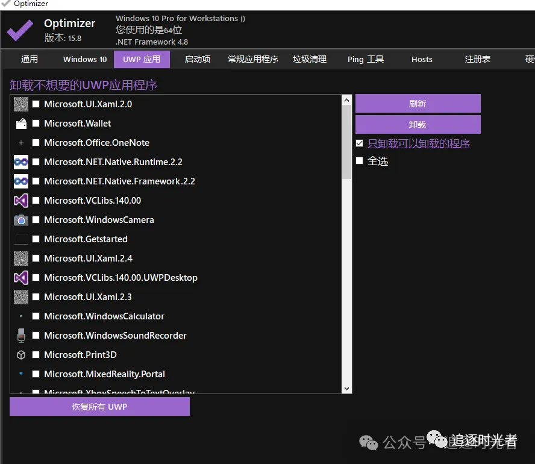
Task: Click the Microsoft.MixedReality.Portal entry text
Action: tap(104, 374)
